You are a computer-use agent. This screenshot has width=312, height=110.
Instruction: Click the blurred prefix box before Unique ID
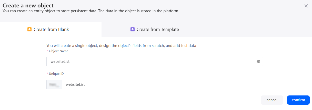54,84
